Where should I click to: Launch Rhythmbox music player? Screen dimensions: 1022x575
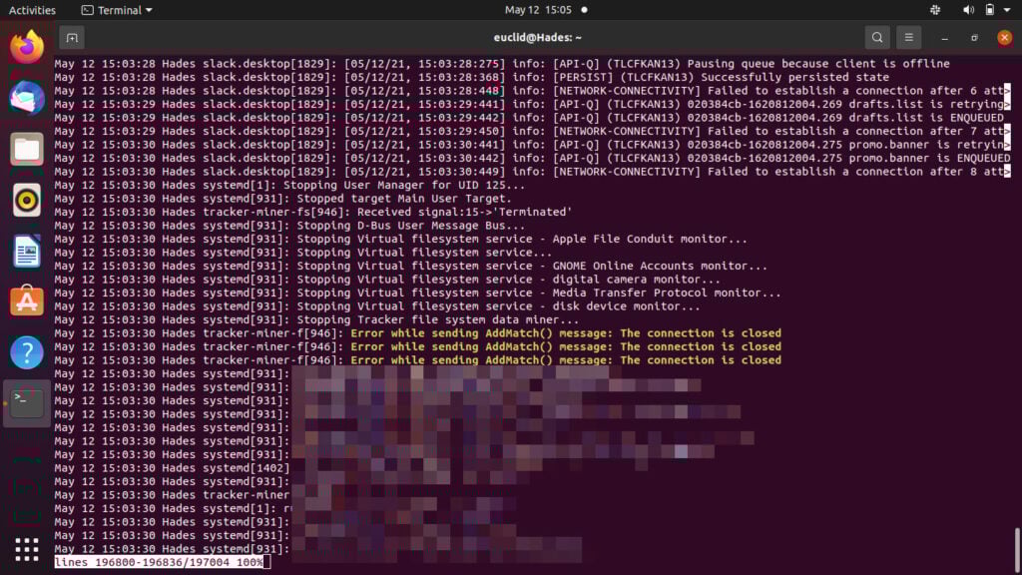[27, 200]
